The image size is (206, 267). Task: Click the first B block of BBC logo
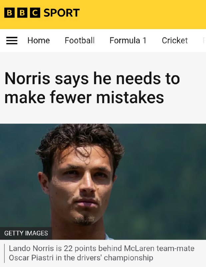point(9,13)
